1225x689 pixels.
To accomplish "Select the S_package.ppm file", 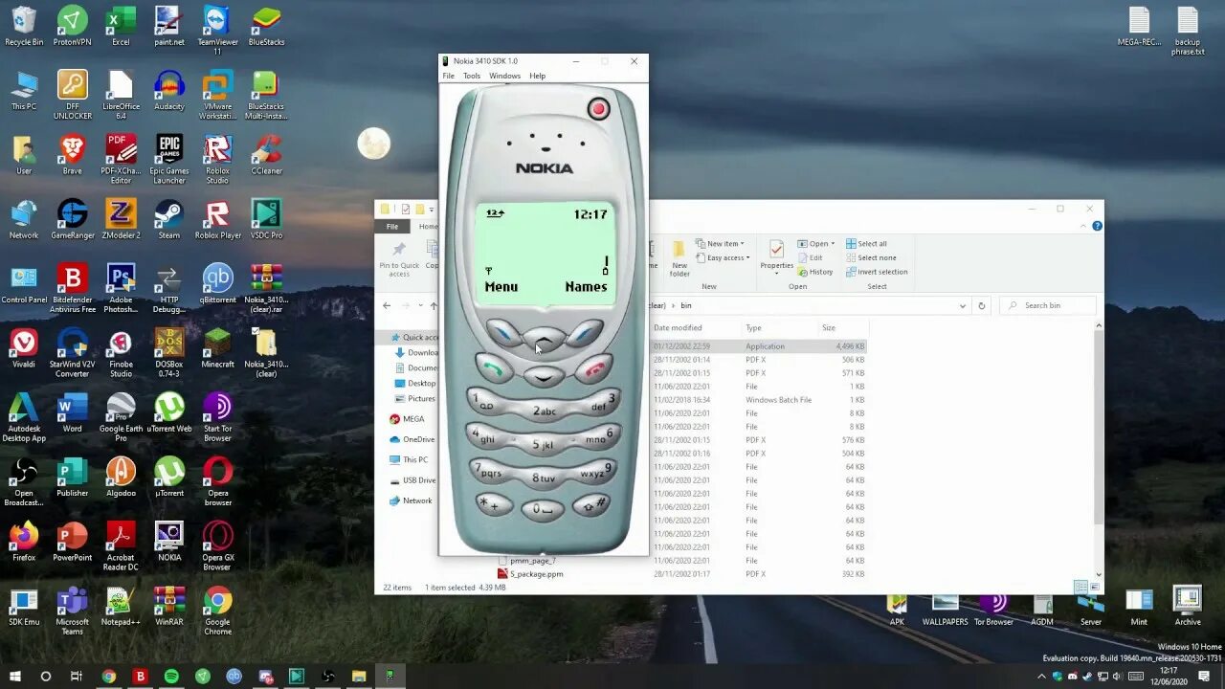I will [x=530, y=574].
